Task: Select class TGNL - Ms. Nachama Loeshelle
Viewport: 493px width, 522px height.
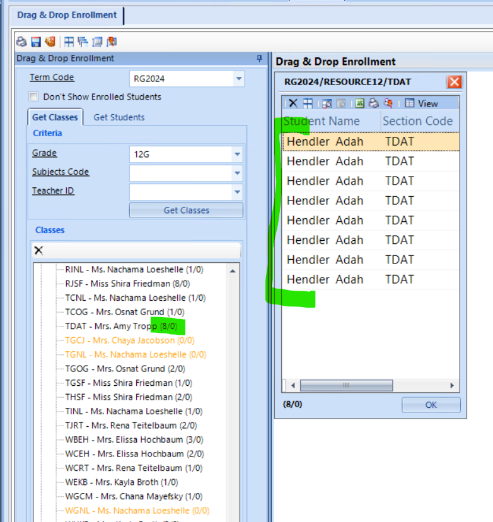Action: point(136,354)
